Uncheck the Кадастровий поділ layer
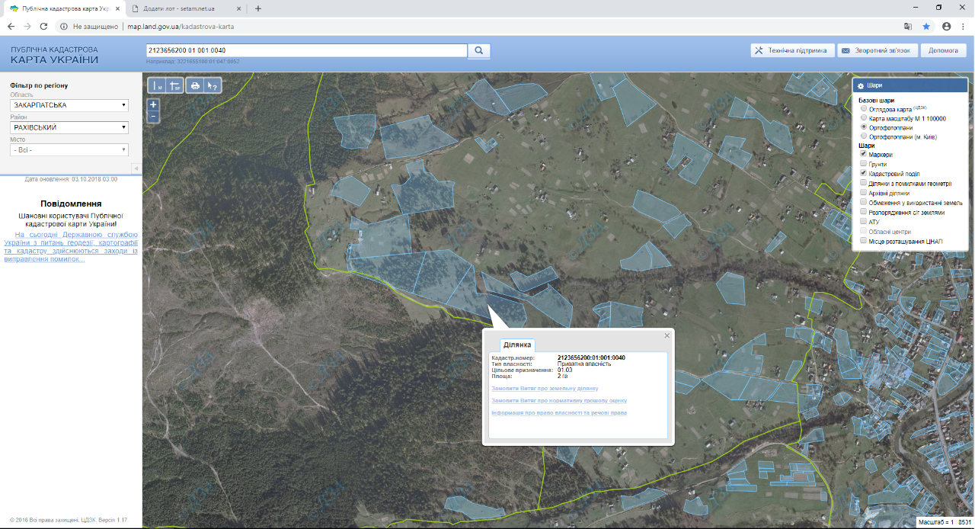 863,174
